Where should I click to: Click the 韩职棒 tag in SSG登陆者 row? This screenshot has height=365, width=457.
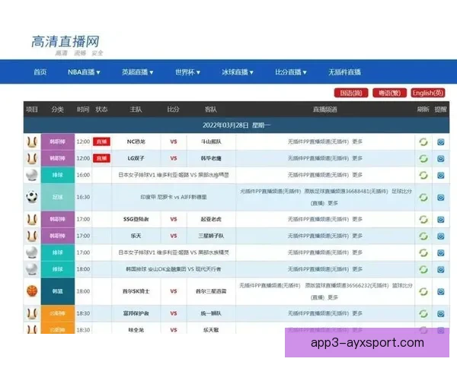[x=58, y=219]
